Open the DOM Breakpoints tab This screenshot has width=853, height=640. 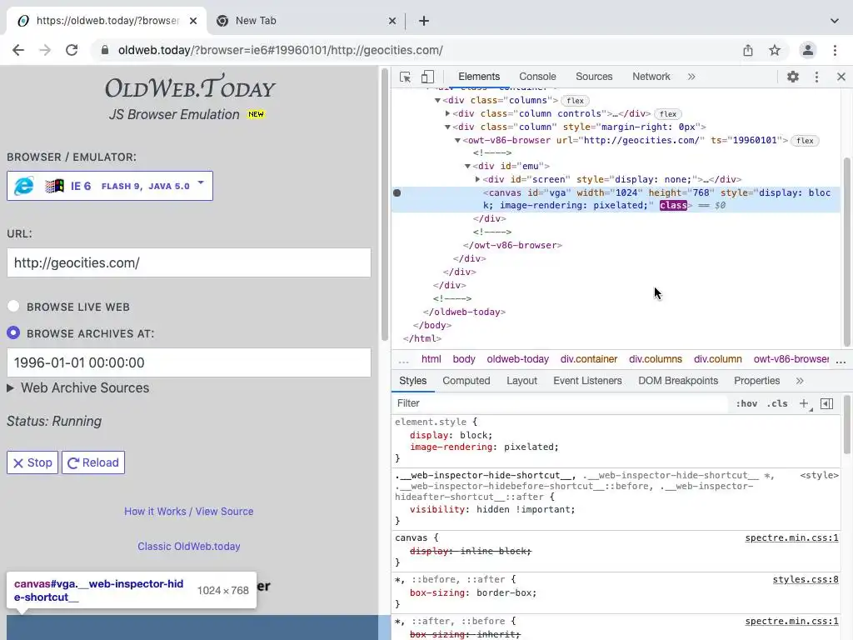[678, 381]
